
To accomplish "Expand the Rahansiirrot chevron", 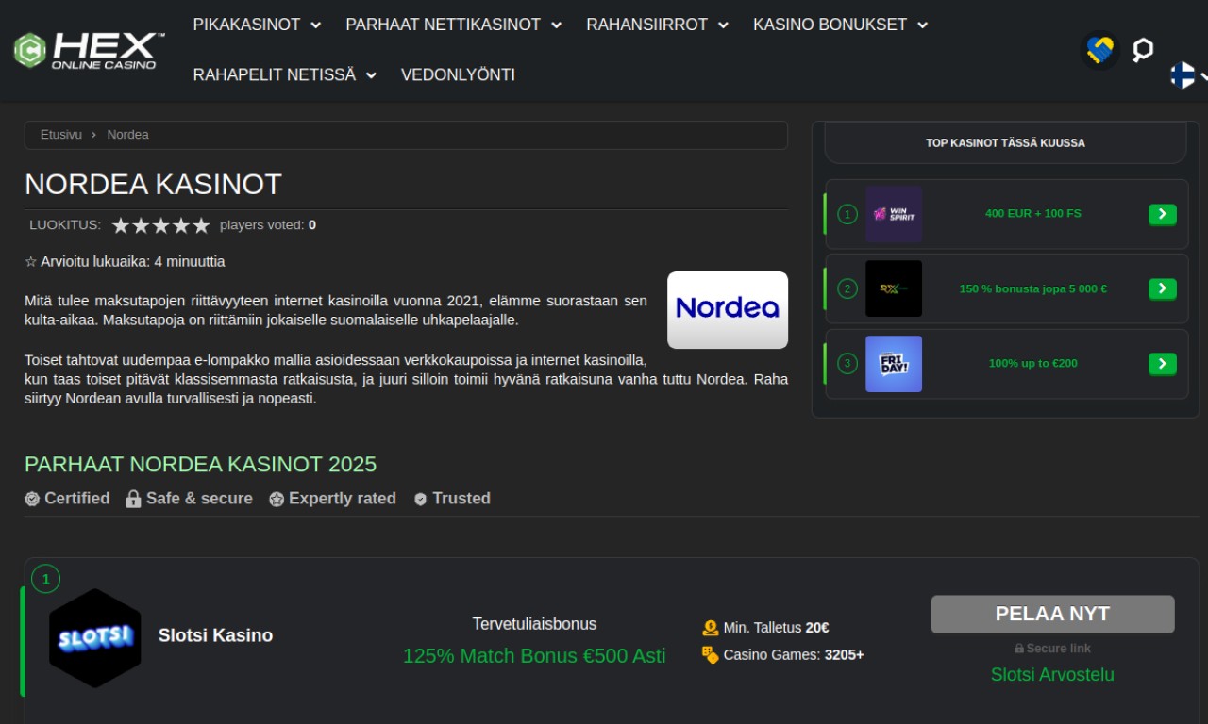I will [723, 25].
